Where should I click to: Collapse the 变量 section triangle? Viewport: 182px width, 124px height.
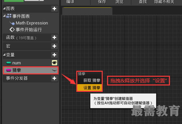pos(4,54)
